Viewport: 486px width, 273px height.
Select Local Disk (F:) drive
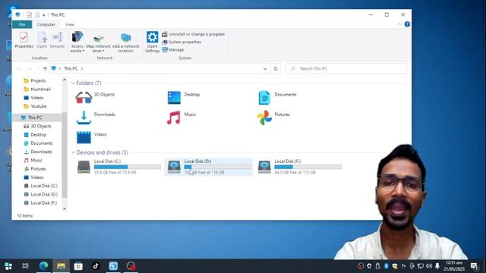click(300, 167)
